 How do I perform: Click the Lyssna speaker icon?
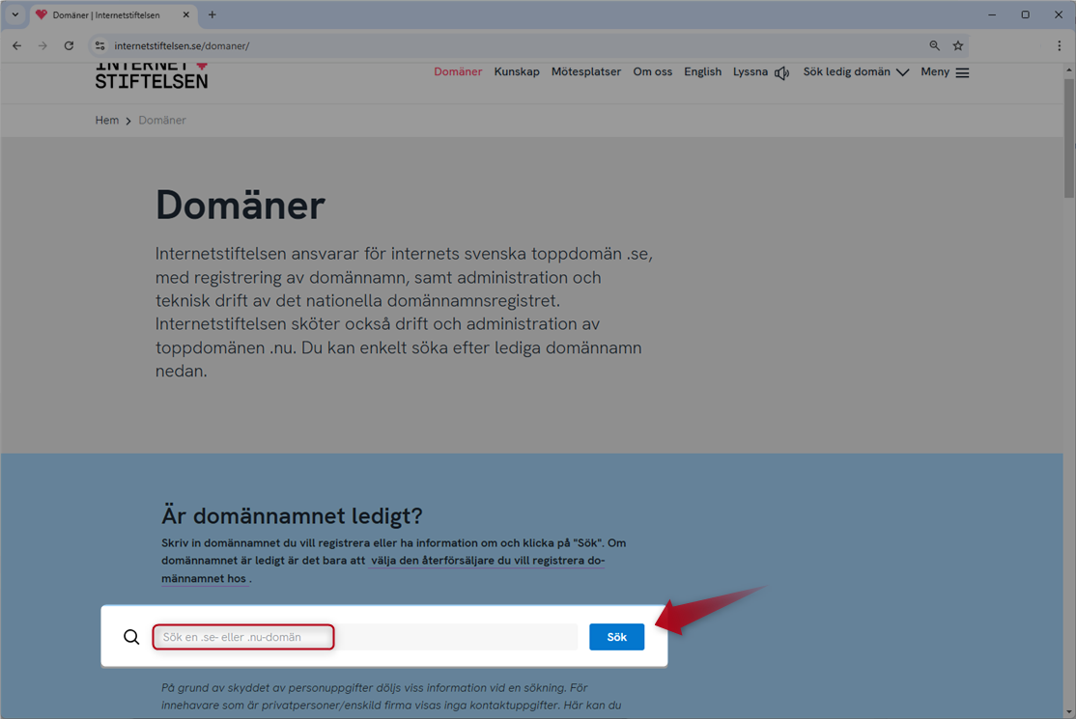point(781,71)
